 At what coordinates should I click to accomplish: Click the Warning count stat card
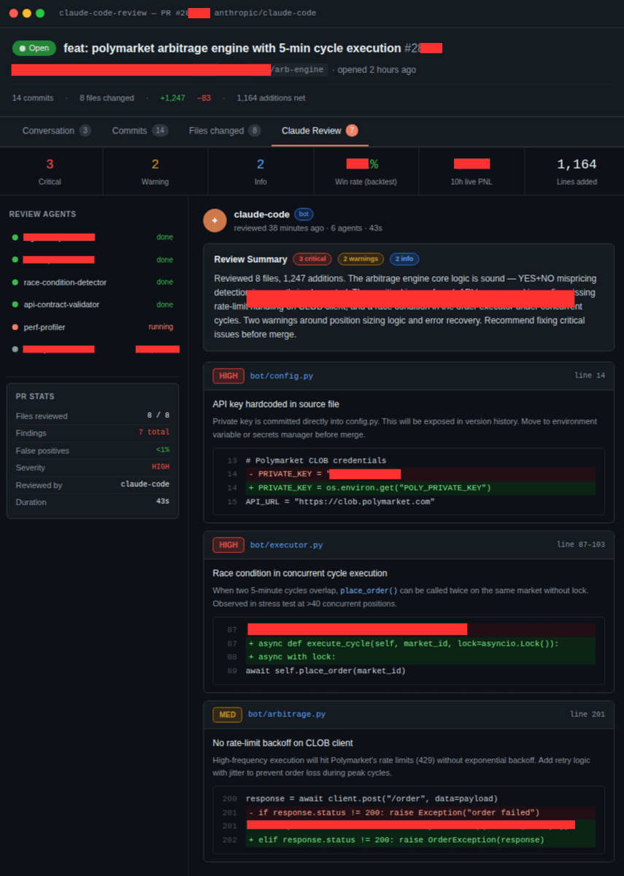[155, 172]
